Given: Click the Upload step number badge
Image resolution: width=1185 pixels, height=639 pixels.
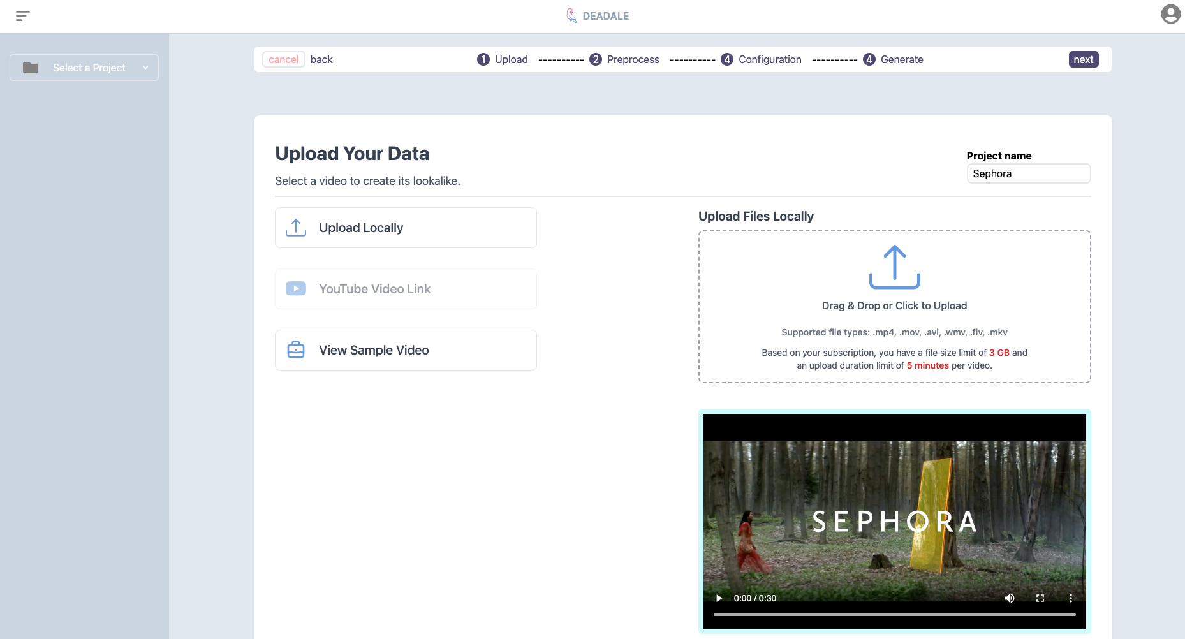Looking at the screenshot, I should (483, 59).
